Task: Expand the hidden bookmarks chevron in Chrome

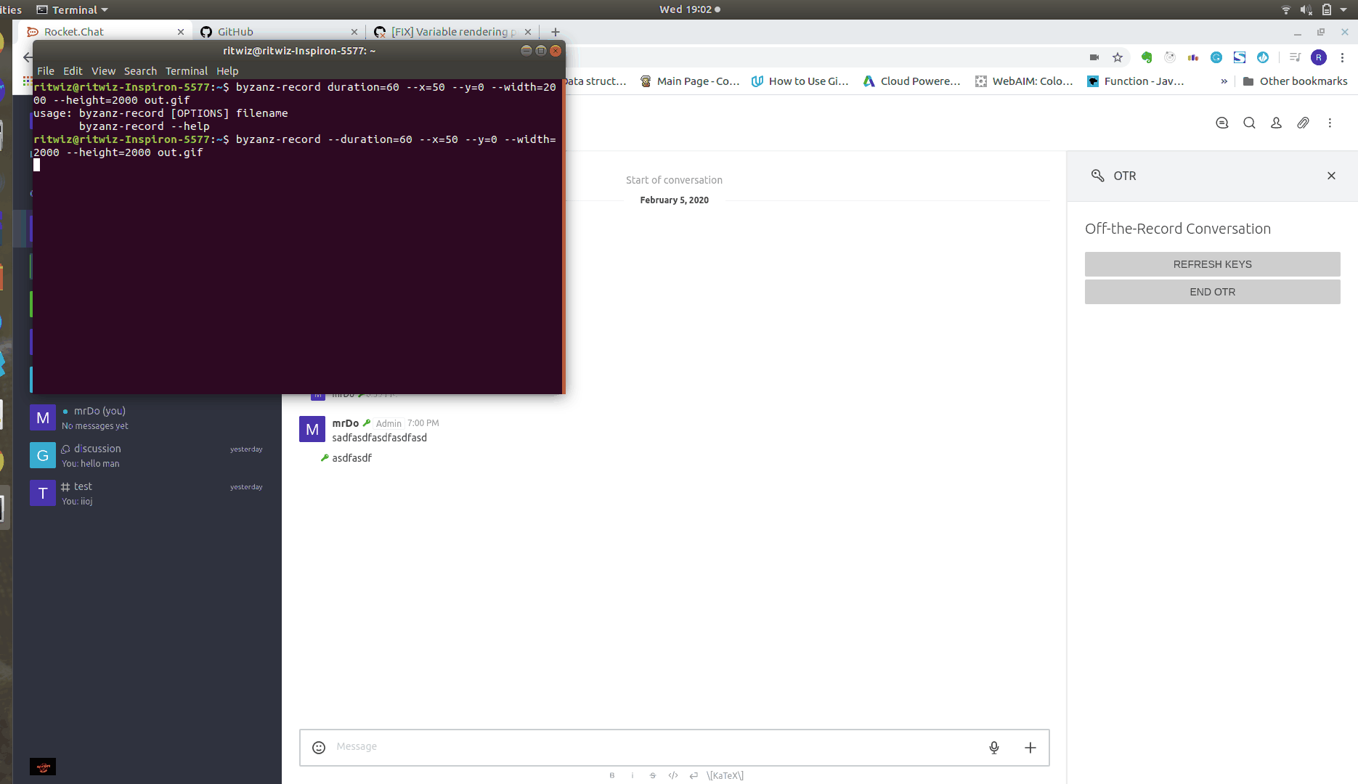Action: tap(1224, 81)
